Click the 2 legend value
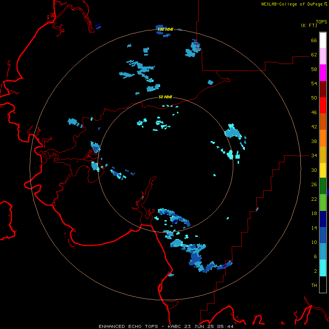Viewport: 329px width, 329px height. [315, 271]
